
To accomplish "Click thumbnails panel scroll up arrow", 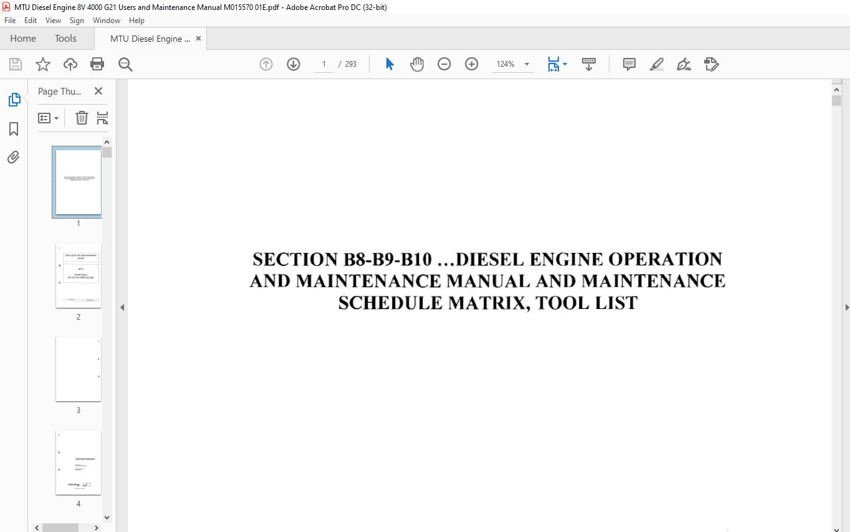I will click(107, 142).
